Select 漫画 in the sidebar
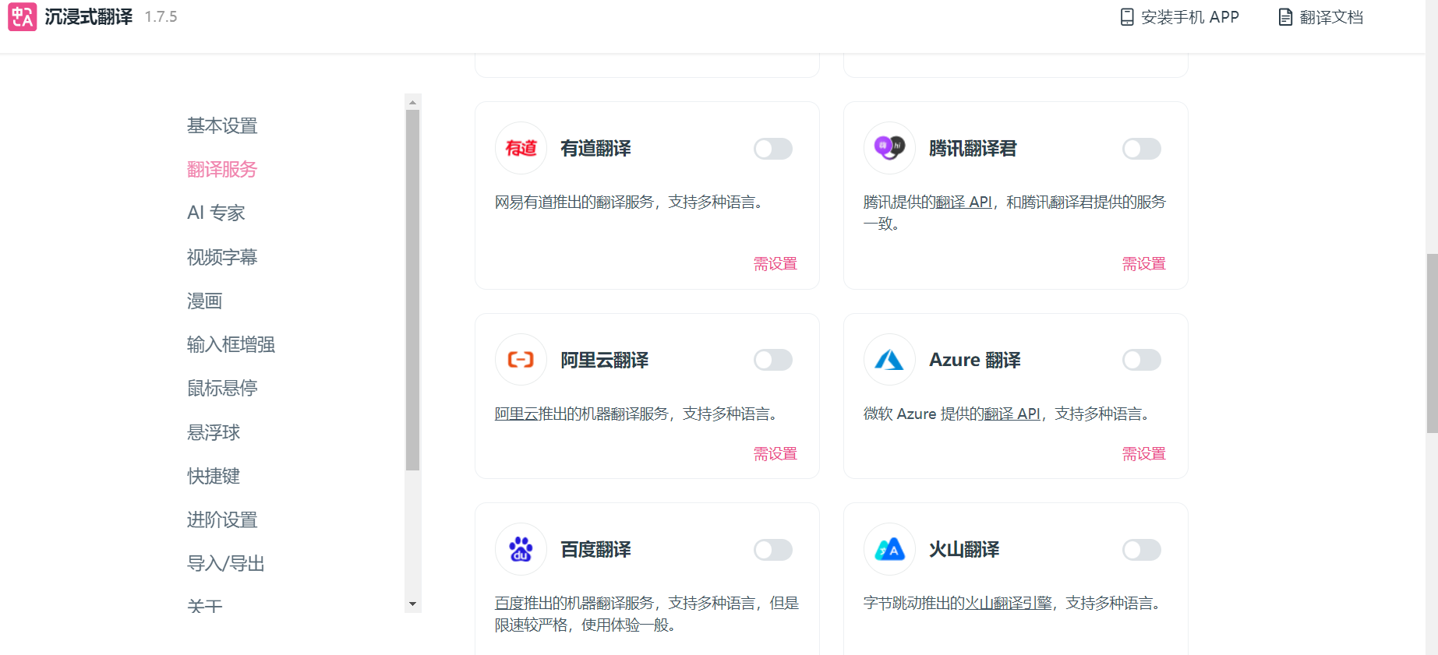The height and width of the screenshot is (655, 1438). click(205, 301)
